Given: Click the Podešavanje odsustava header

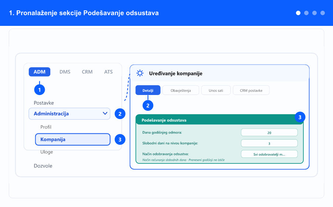Looking at the screenshot, I should pyautogui.click(x=219, y=120).
